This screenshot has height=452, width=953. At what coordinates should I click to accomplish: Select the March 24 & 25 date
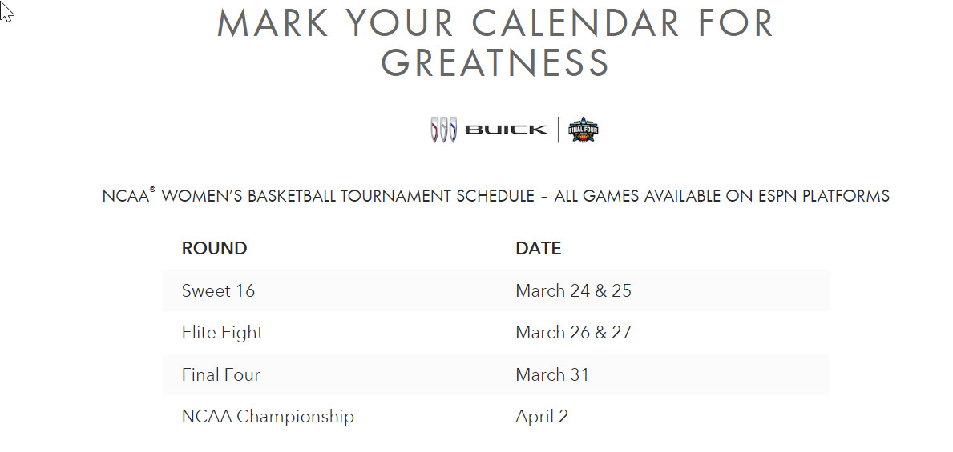573,291
